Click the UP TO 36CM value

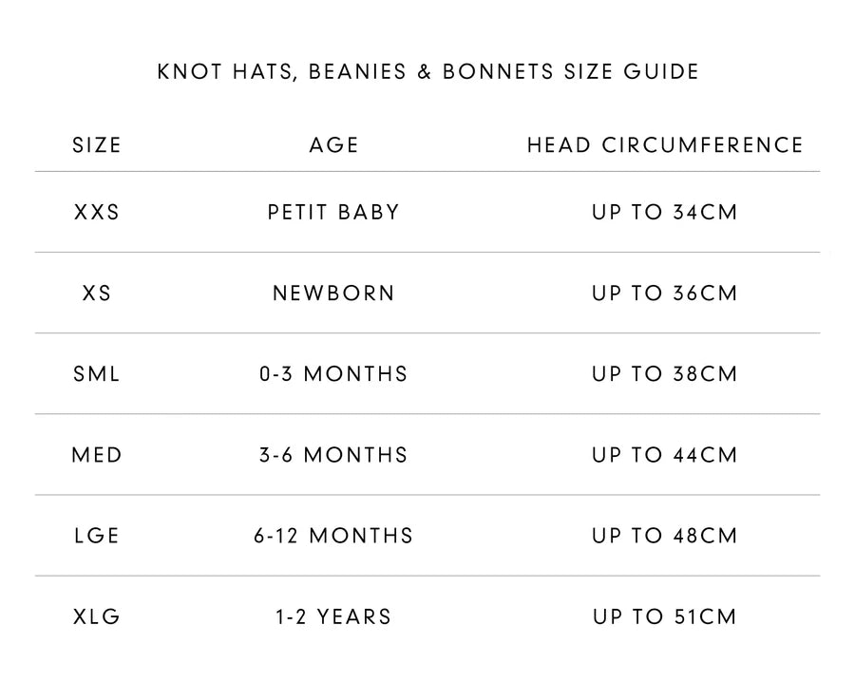tap(665, 294)
